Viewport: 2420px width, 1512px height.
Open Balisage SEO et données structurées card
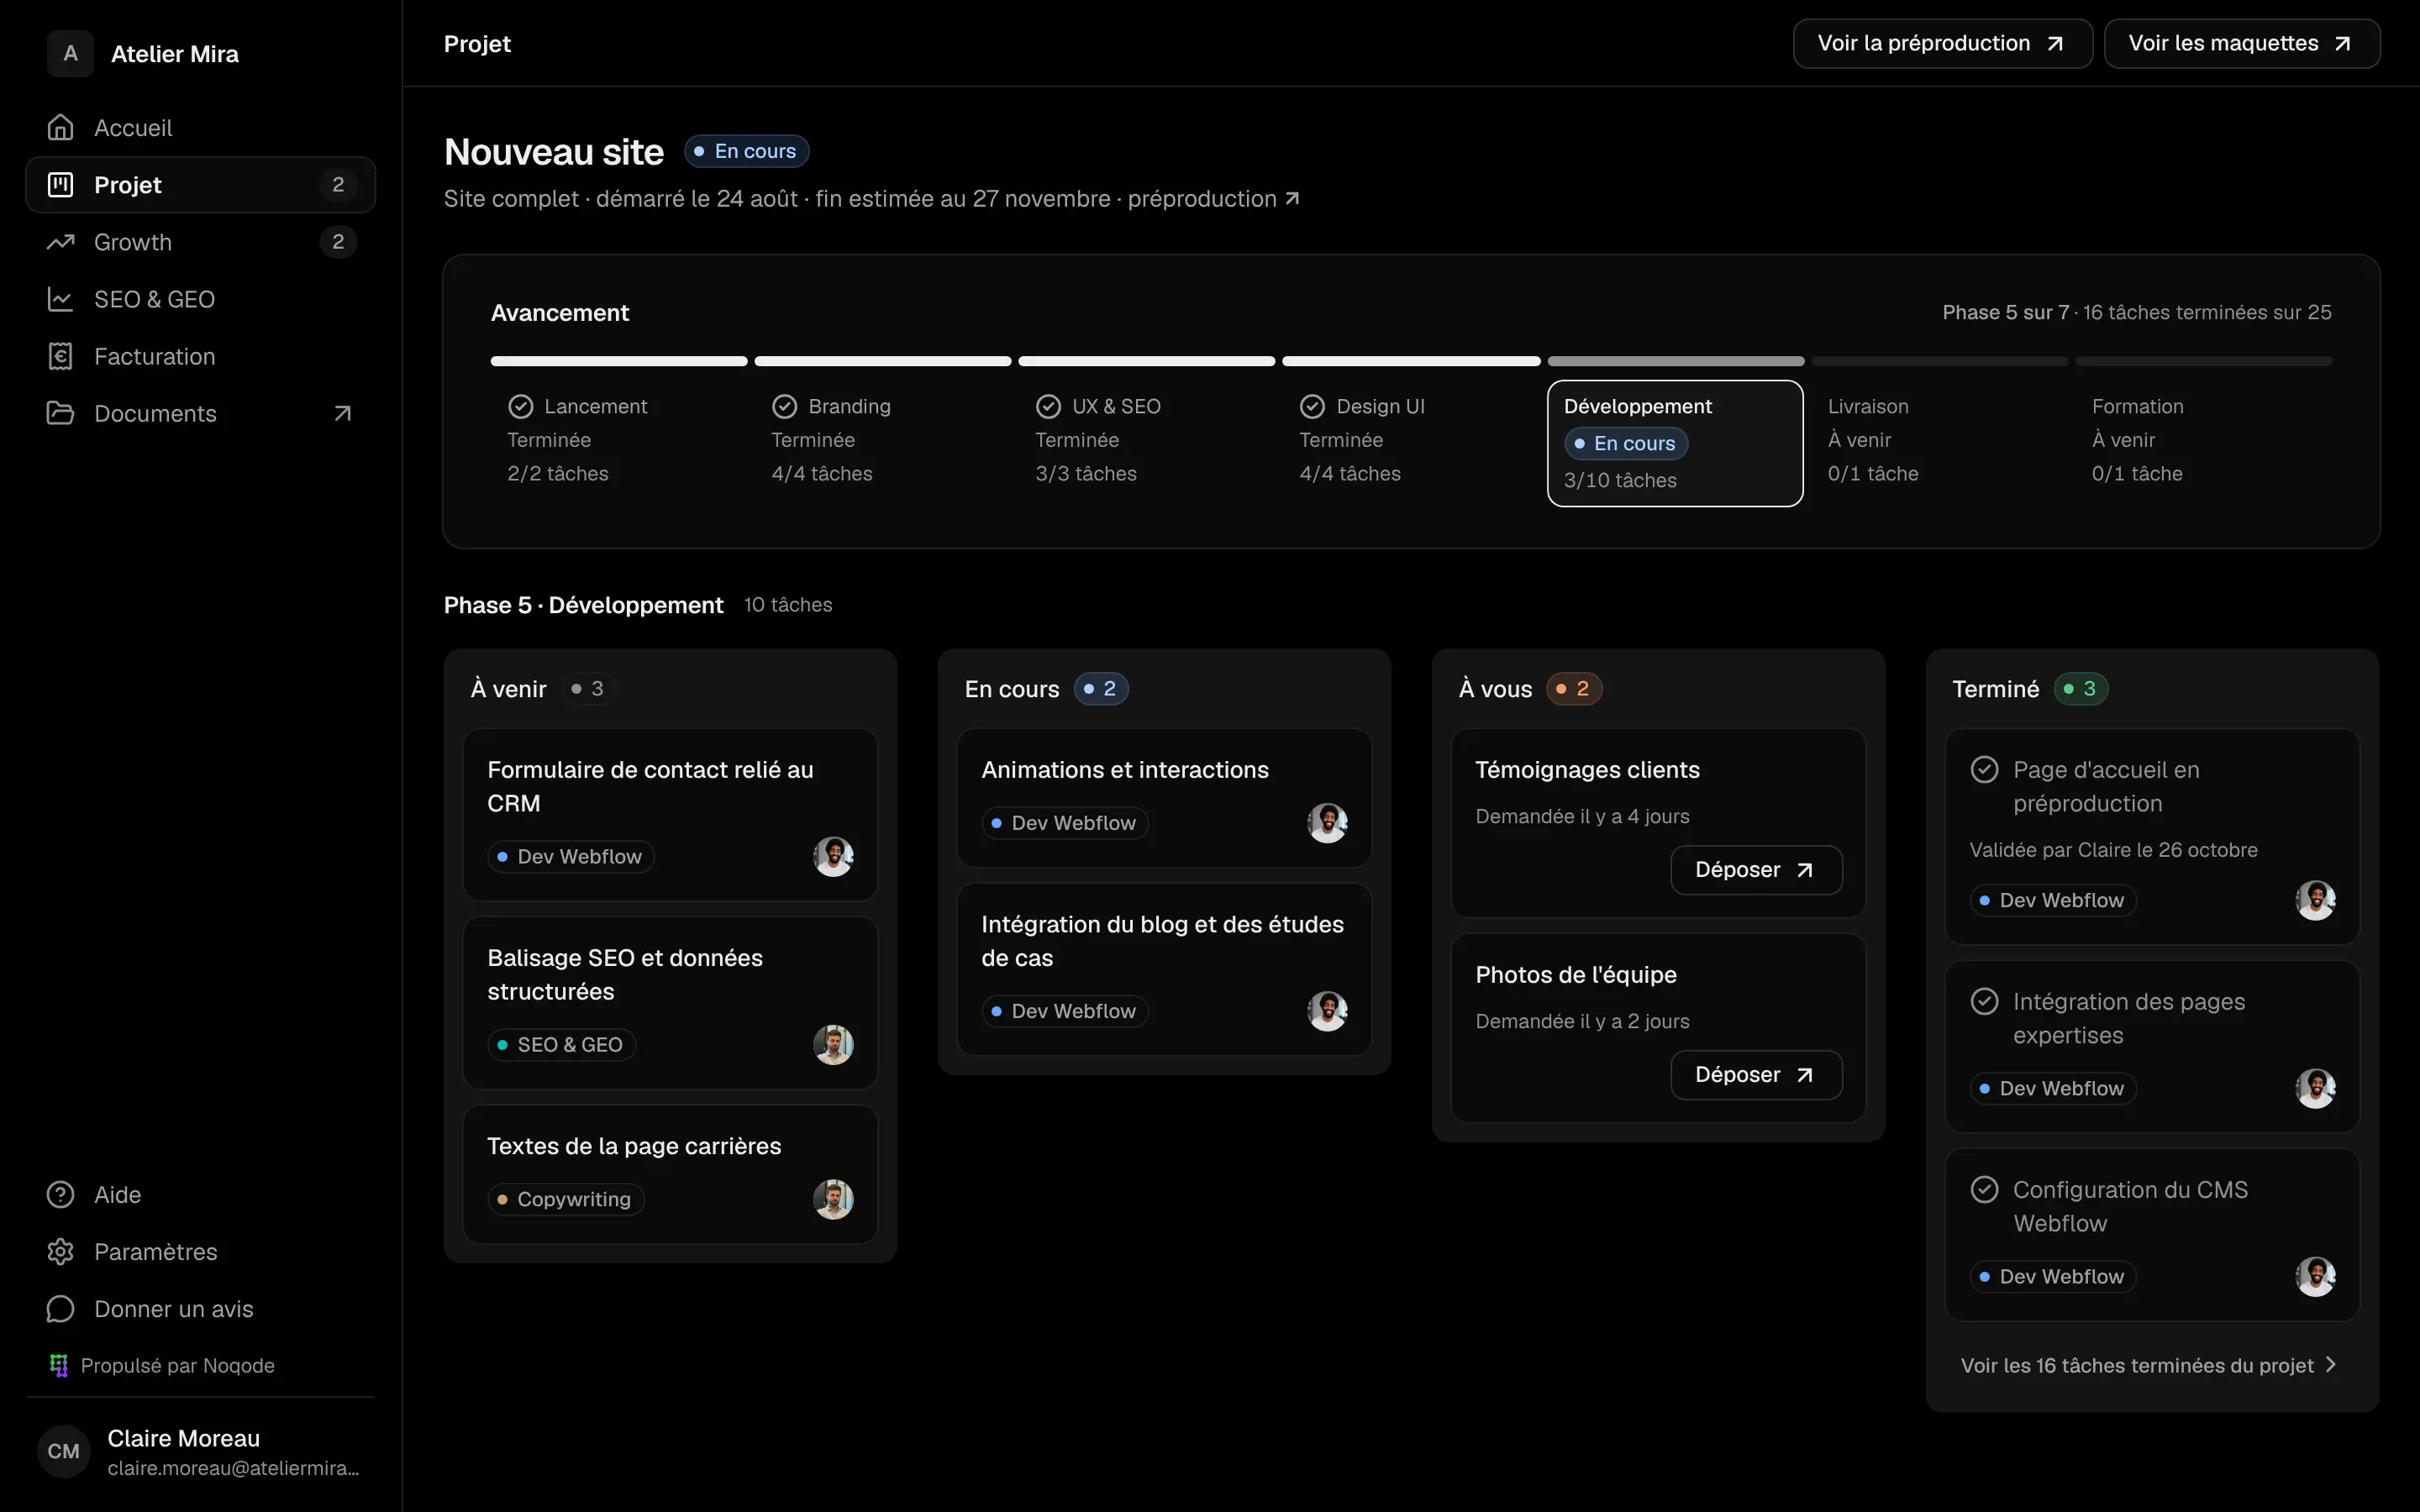(670, 1002)
